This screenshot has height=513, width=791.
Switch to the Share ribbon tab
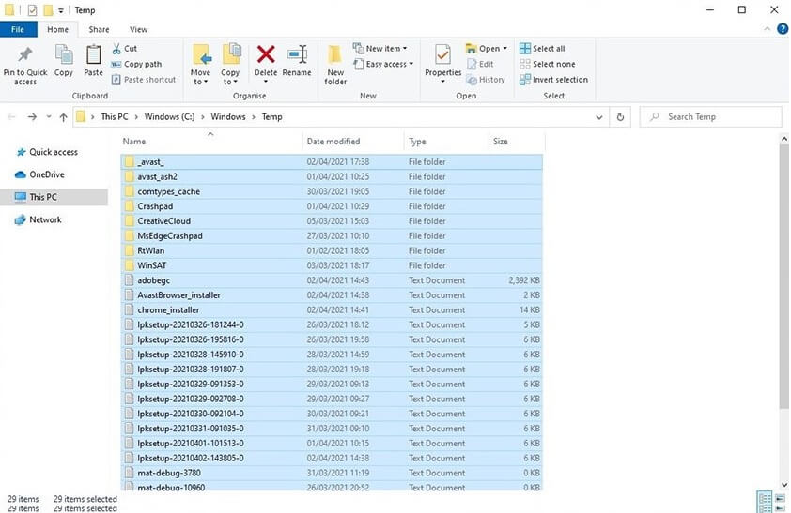(x=99, y=30)
